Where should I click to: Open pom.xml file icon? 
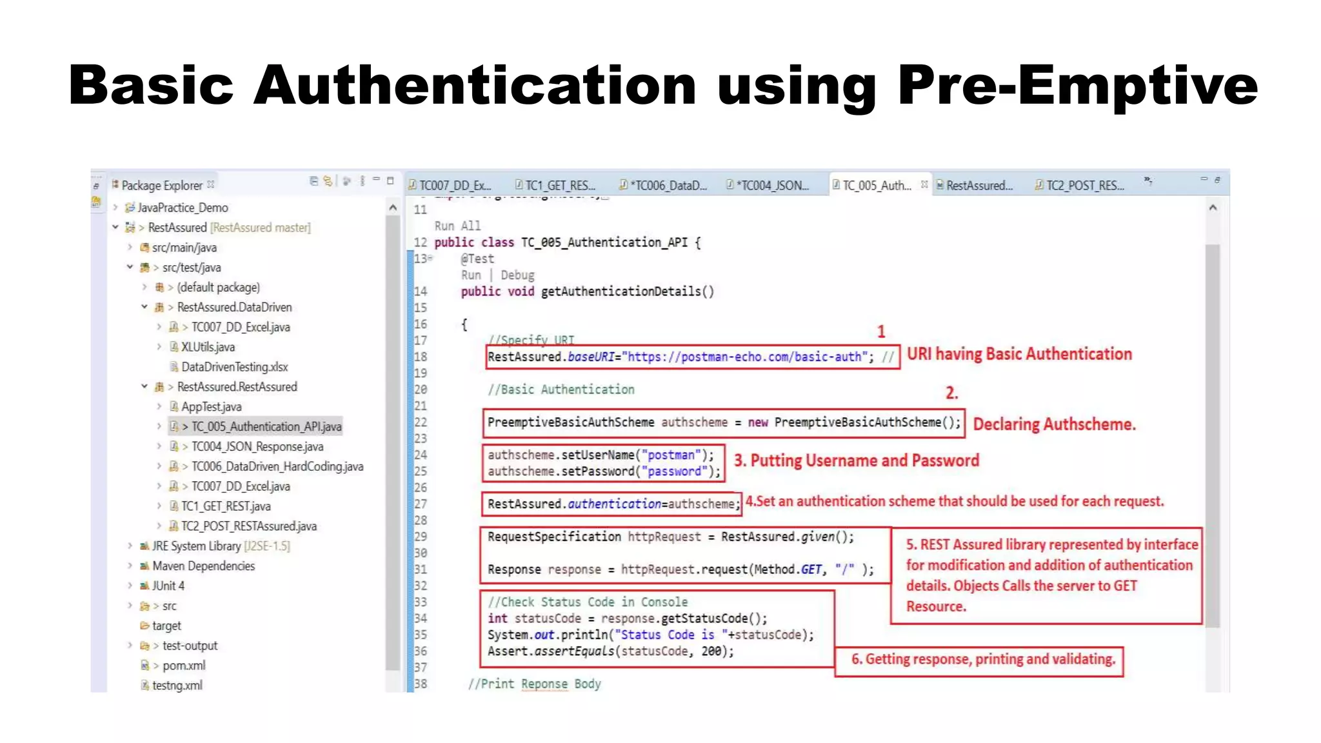pos(145,665)
